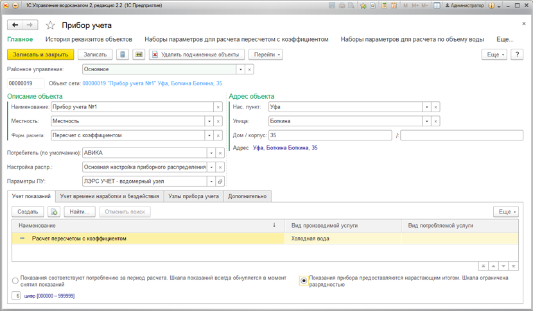Viewport: 533px width, 311px height.
Task: Select radio 'Показания прибора предоставляются нарастающим итогом'
Action: (x=303, y=281)
